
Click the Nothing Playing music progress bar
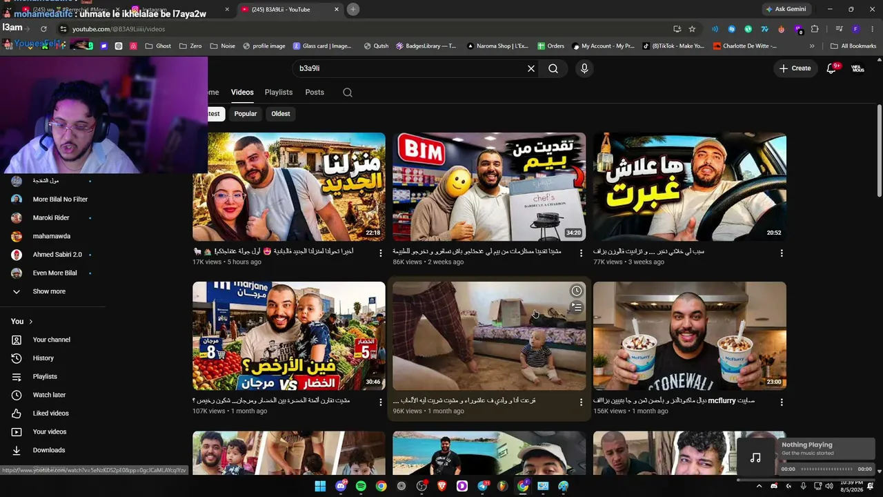point(826,469)
